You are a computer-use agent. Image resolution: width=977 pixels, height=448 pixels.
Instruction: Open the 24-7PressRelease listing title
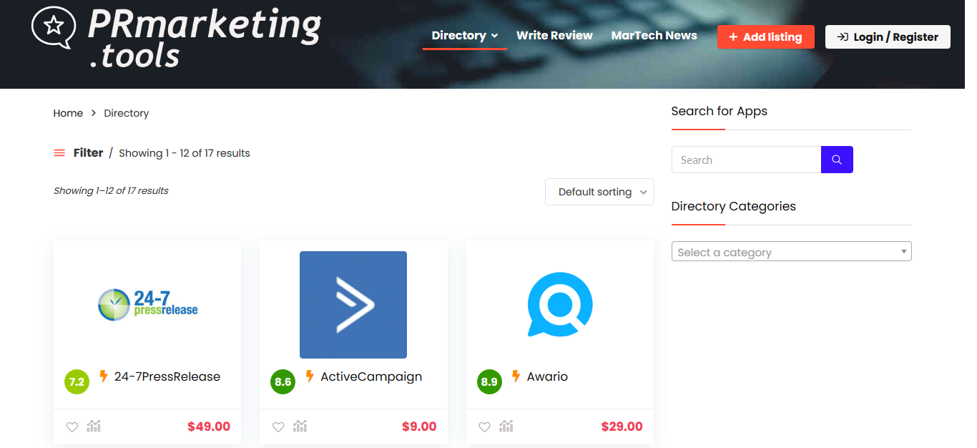point(167,376)
